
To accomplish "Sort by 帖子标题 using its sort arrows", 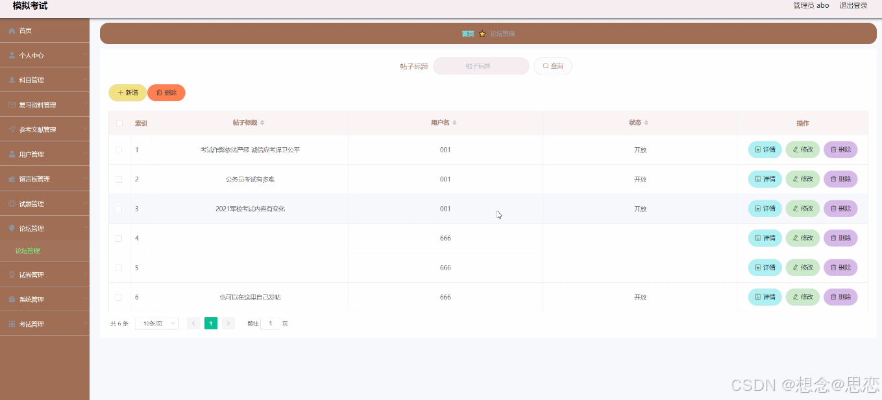I will (262, 123).
